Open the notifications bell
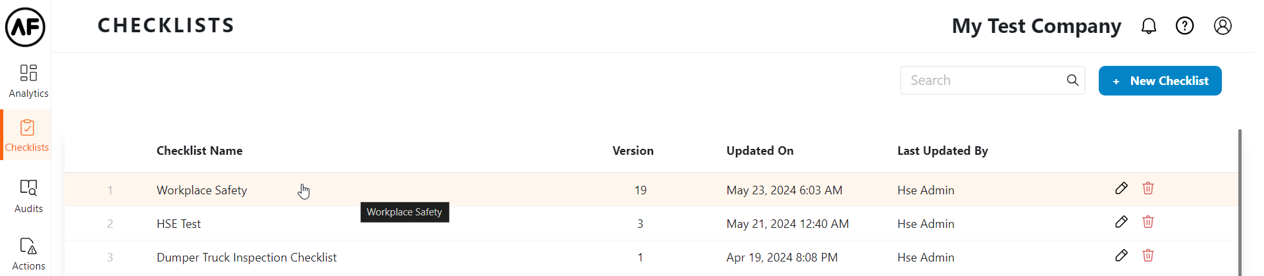This screenshot has height=276, width=1264. (1148, 26)
